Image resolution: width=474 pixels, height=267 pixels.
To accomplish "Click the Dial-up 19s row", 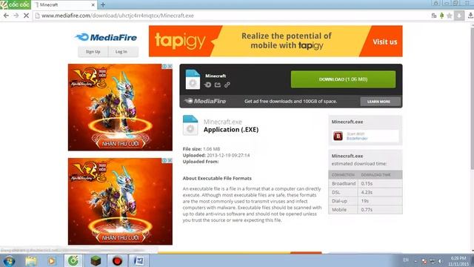I will point(365,201).
